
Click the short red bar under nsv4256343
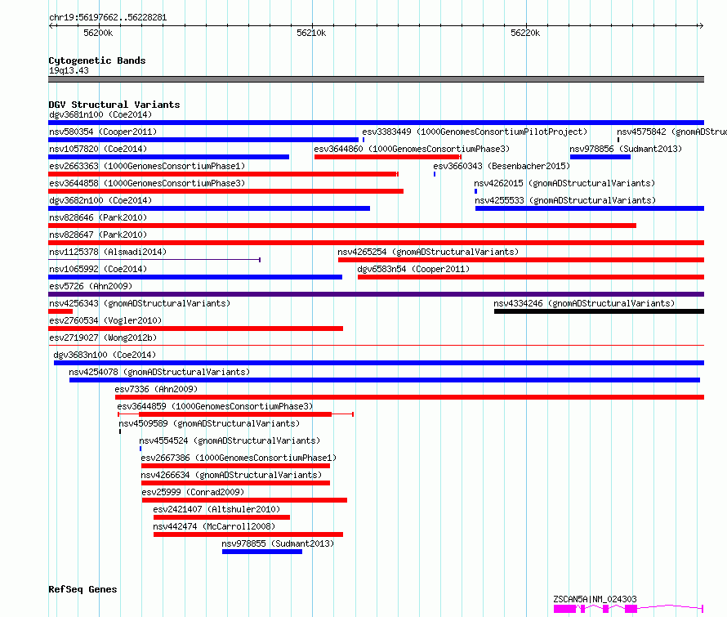coord(60,311)
